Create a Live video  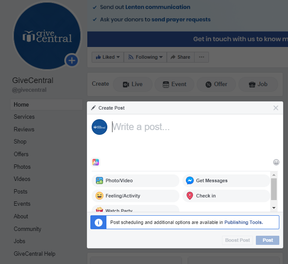[132, 84]
